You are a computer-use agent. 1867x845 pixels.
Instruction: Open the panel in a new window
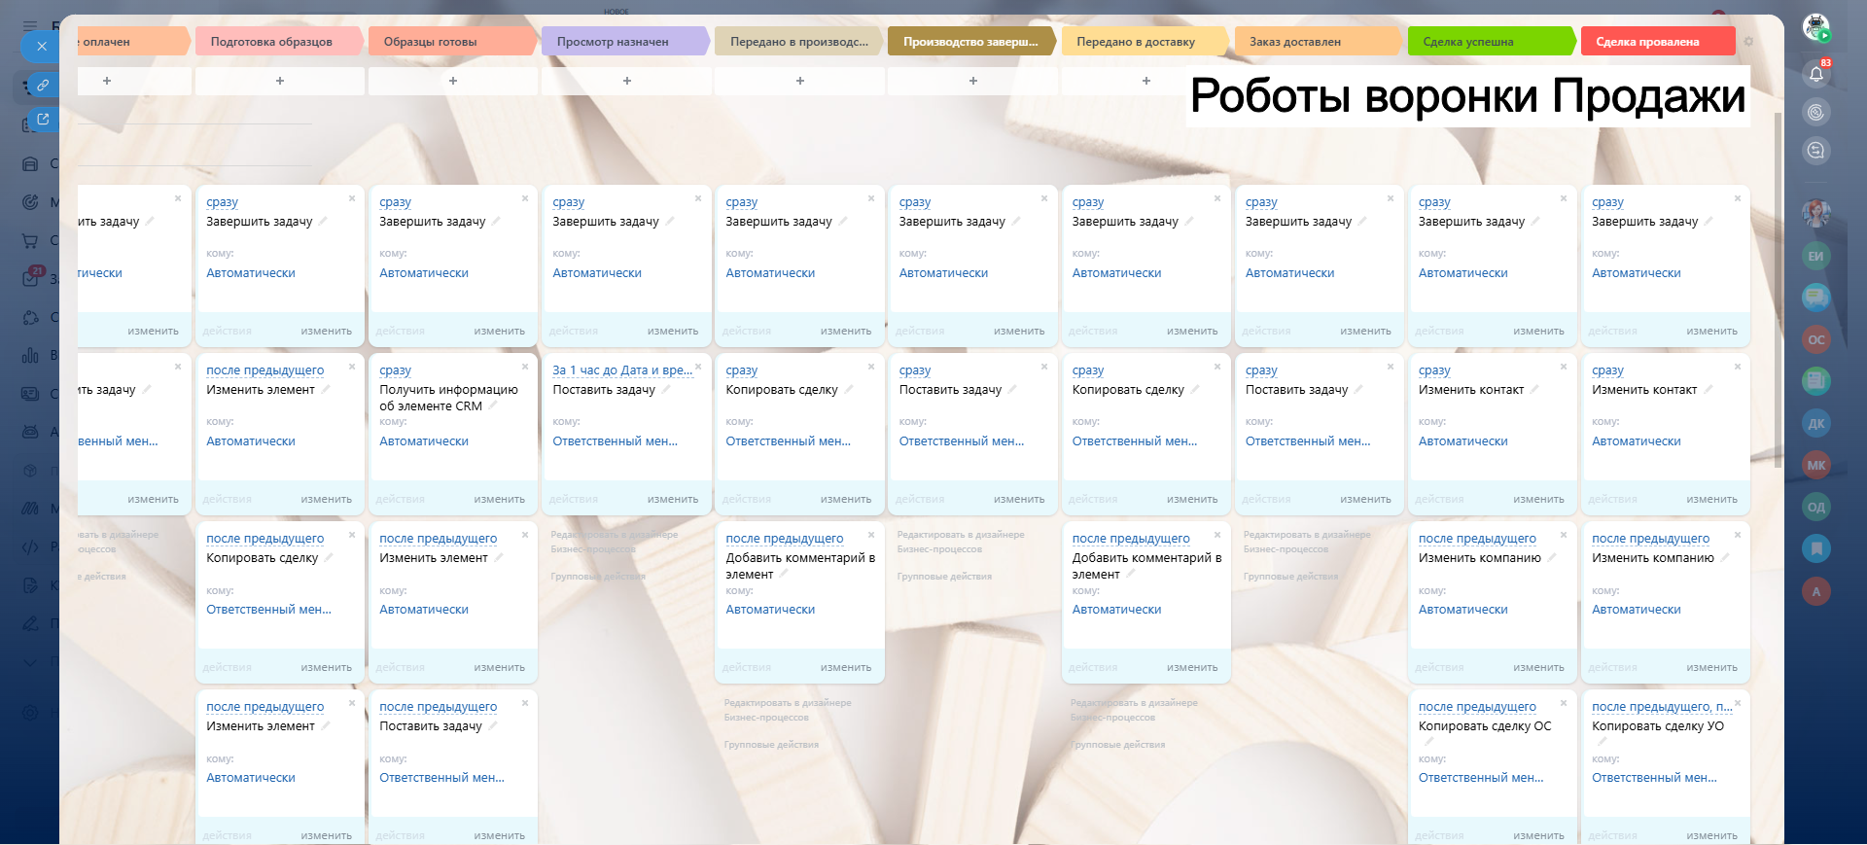pyautogui.click(x=43, y=120)
